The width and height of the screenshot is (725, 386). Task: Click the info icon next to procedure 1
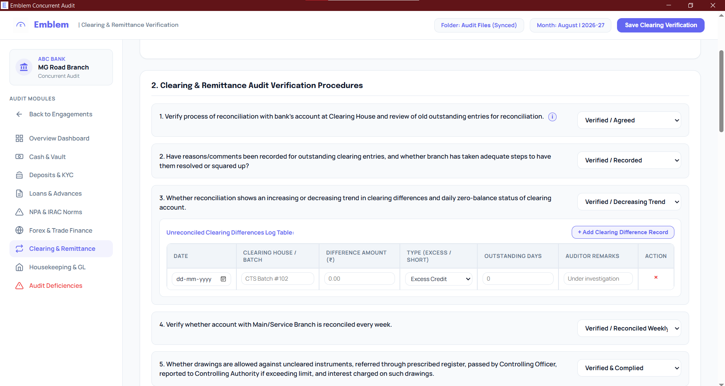(x=552, y=117)
